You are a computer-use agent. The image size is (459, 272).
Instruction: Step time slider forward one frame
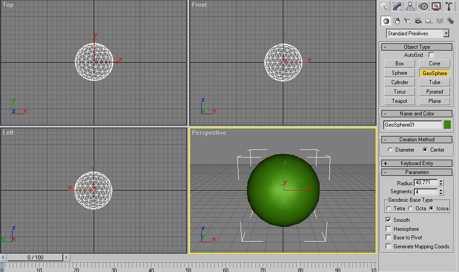(x=66, y=257)
